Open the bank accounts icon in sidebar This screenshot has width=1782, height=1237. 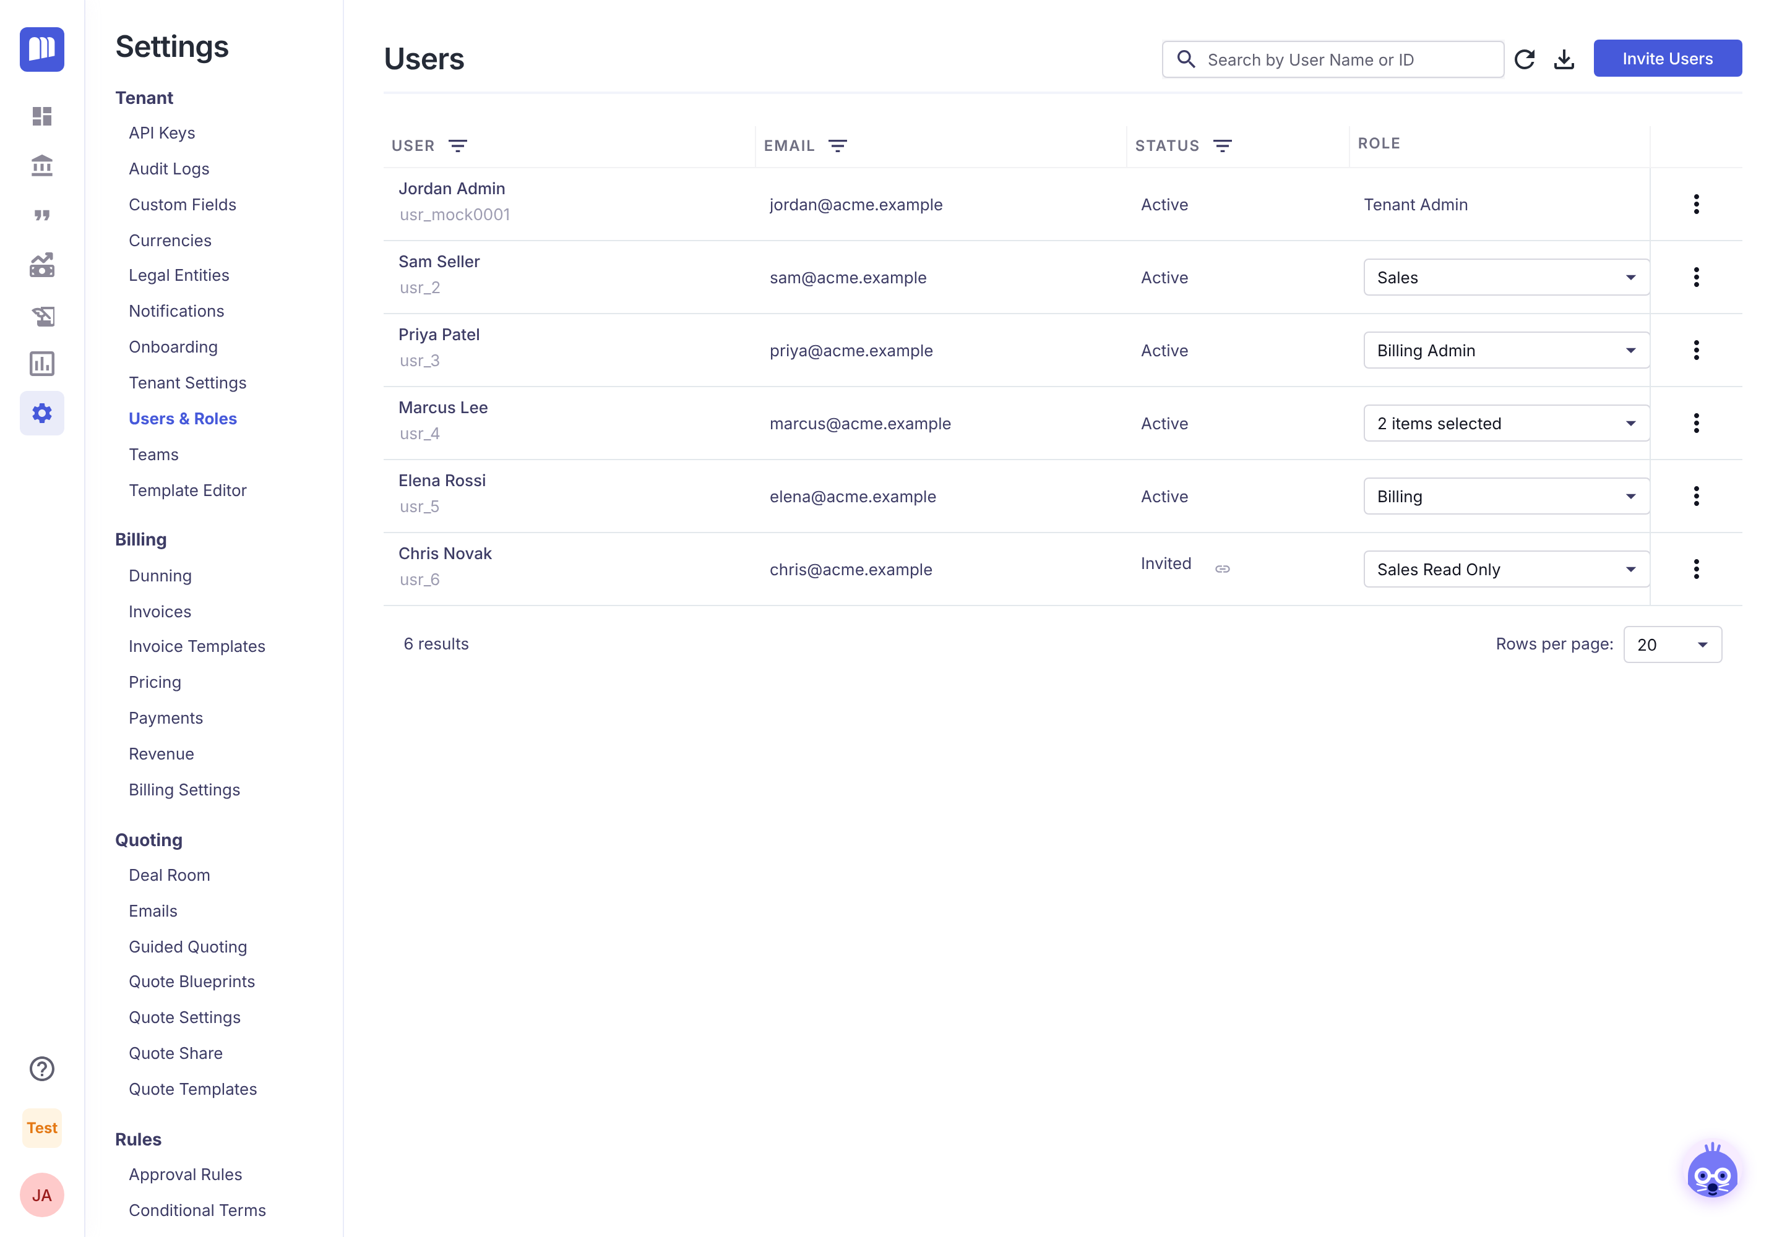pos(42,165)
